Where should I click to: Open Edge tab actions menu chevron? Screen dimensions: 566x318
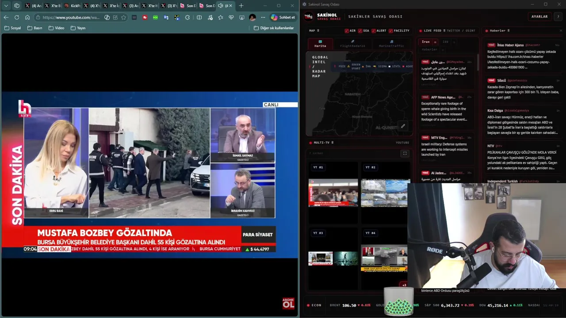[x=6, y=6]
